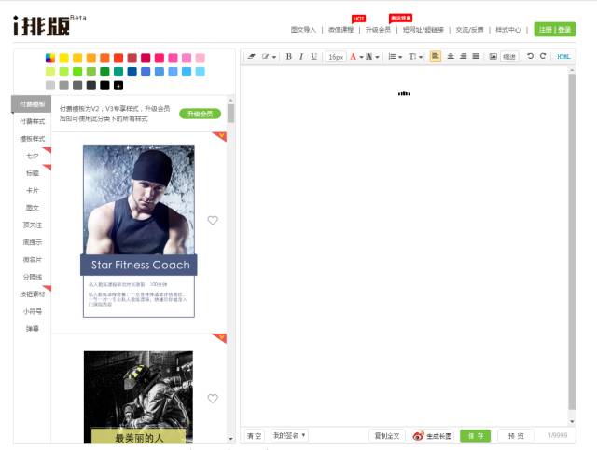Viewport: 597px width, 450px height.
Task: Click the Star Fitness Coach template thumbnail
Action: (x=139, y=231)
